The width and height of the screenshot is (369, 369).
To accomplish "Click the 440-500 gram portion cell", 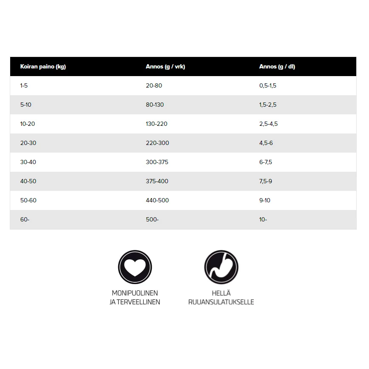I will pyautogui.click(x=157, y=201).
